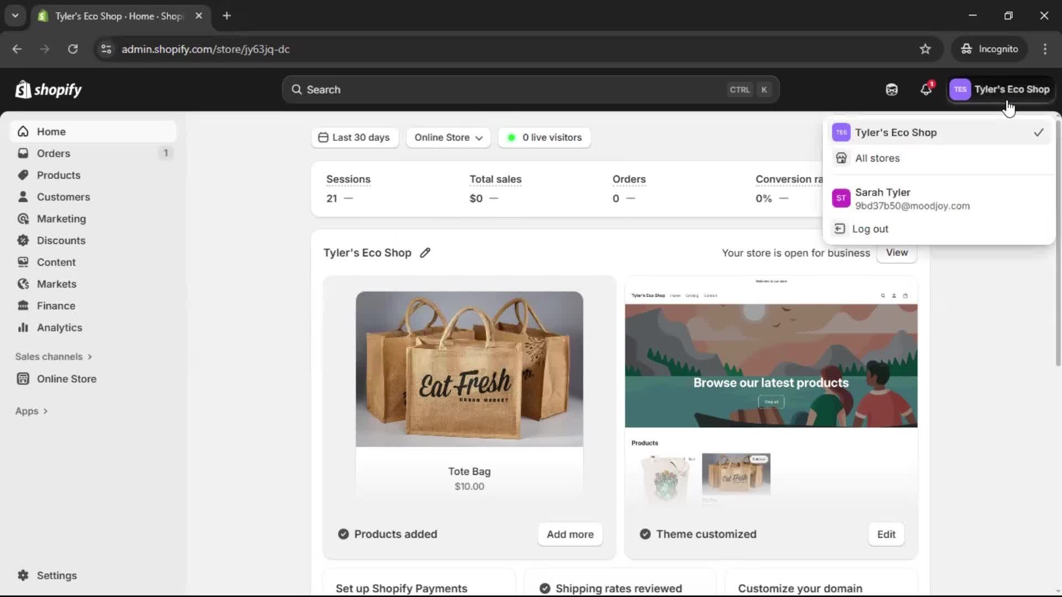
Task: Open Chrome menu three dots
Action: pos(1045,49)
